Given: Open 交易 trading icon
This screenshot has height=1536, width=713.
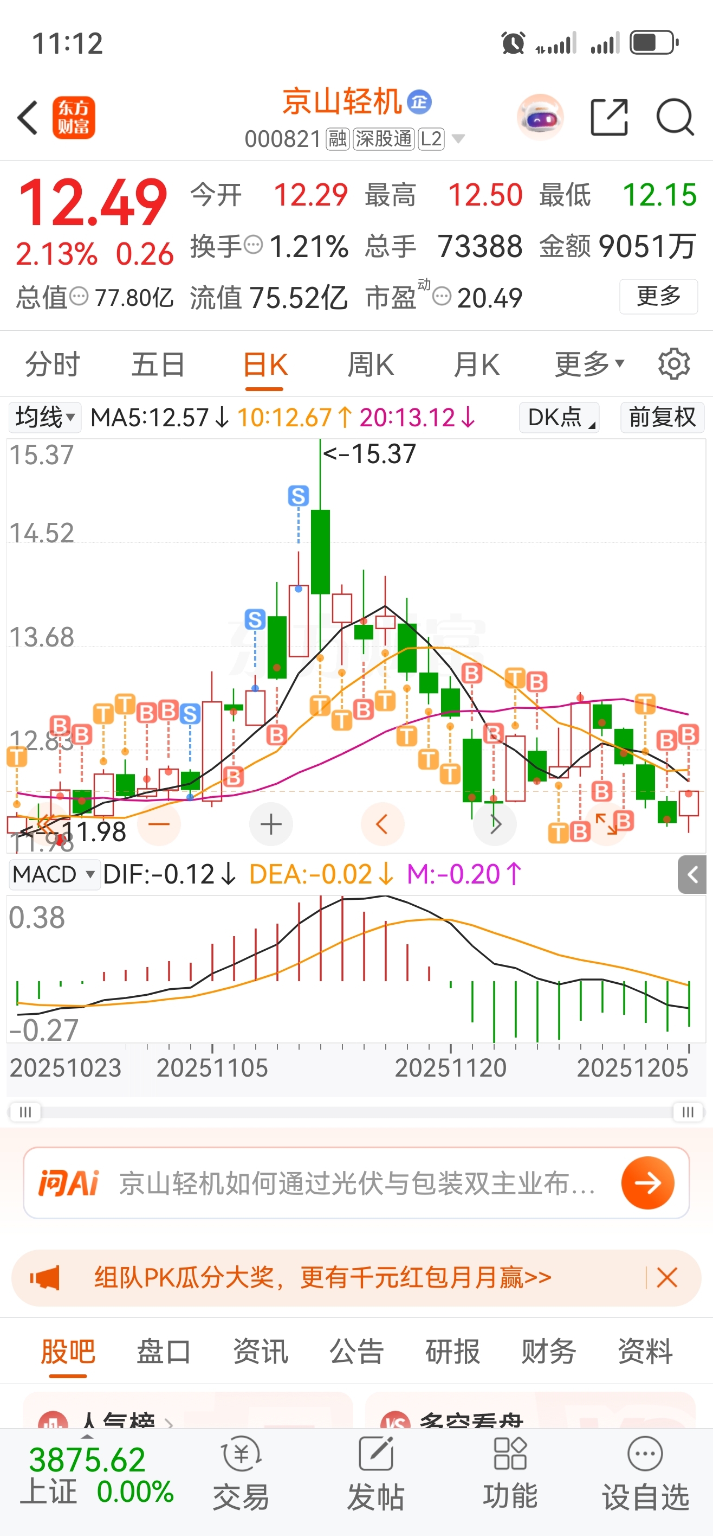Looking at the screenshot, I should click(241, 1472).
